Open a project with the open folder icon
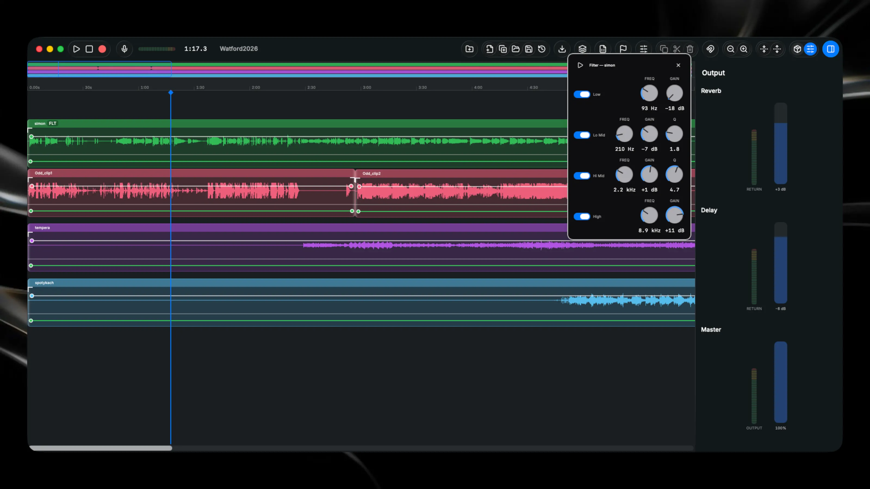Image resolution: width=870 pixels, height=489 pixels. pos(516,49)
